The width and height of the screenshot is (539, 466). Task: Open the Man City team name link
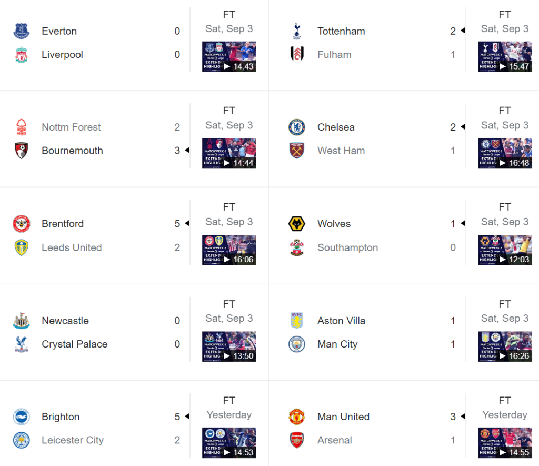click(x=337, y=344)
